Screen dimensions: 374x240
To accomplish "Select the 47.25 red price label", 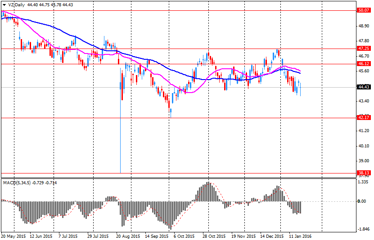I will click(364, 49).
